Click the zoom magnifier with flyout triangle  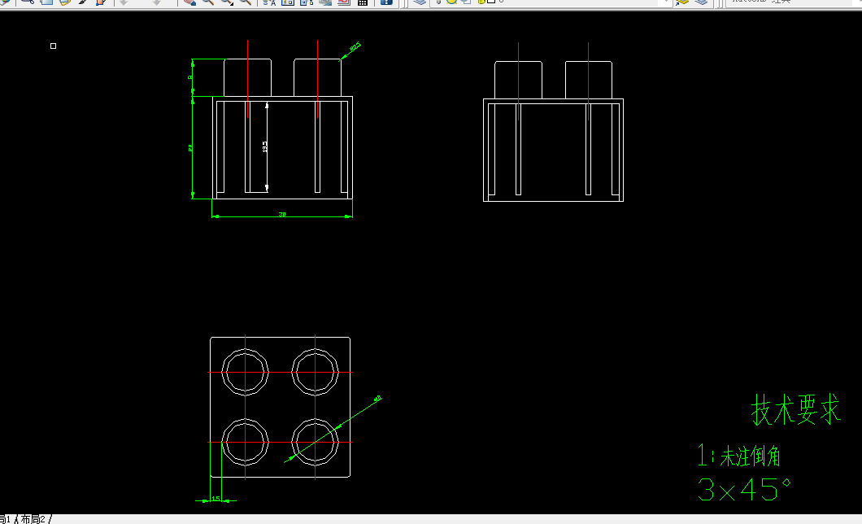click(x=227, y=2)
